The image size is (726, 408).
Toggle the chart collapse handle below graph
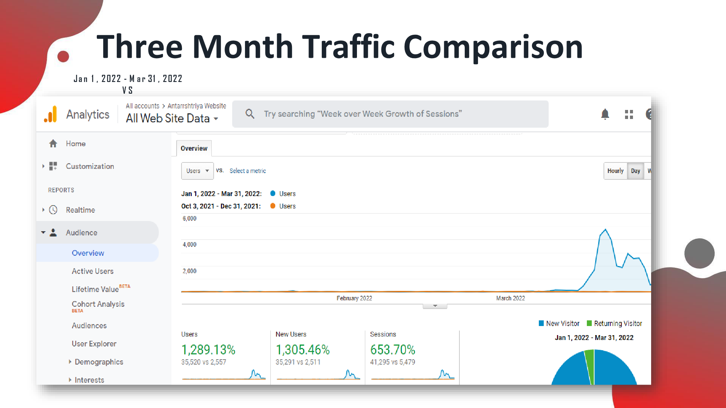click(x=435, y=306)
